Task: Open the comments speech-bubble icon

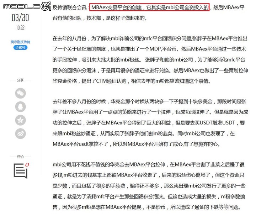Action: [x=20, y=171]
